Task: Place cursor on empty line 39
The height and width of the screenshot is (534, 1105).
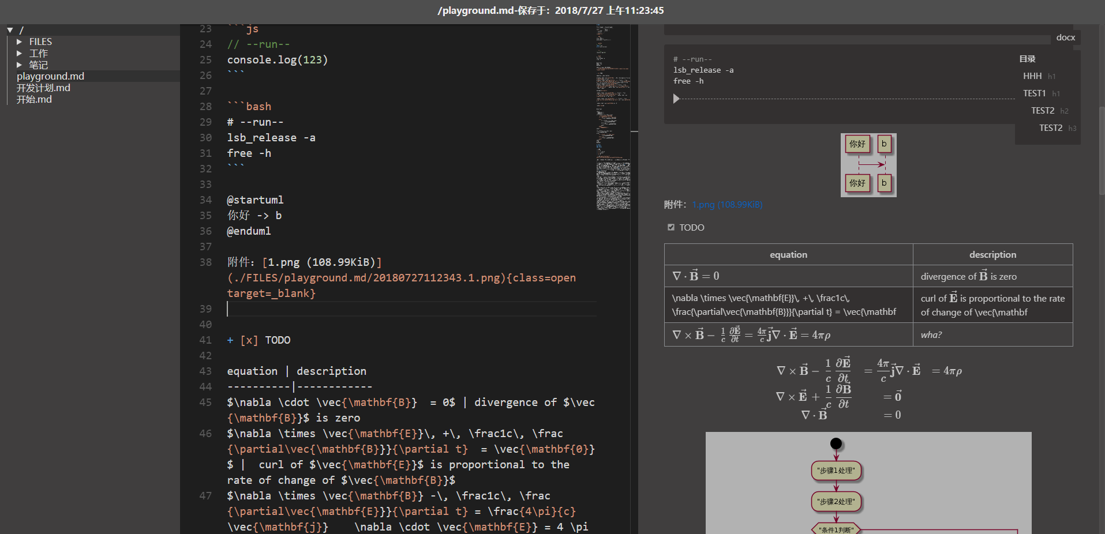Action: pos(411,309)
